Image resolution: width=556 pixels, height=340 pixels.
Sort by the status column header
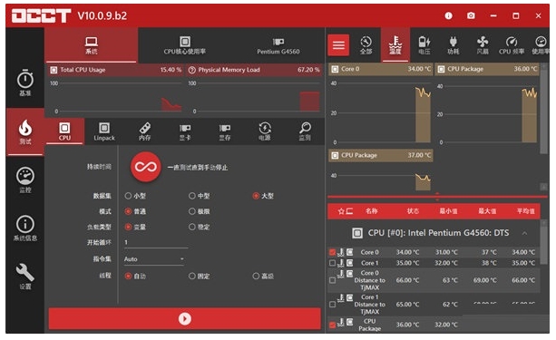coord(413,211)
